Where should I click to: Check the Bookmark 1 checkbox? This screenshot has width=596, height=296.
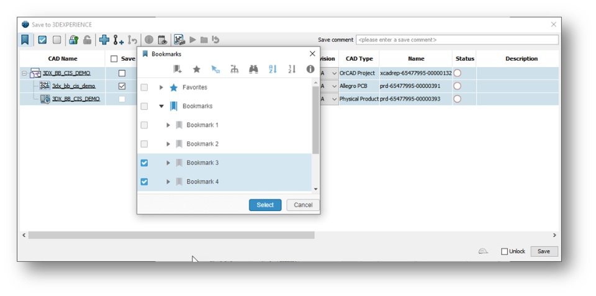(x=144, y=125)
